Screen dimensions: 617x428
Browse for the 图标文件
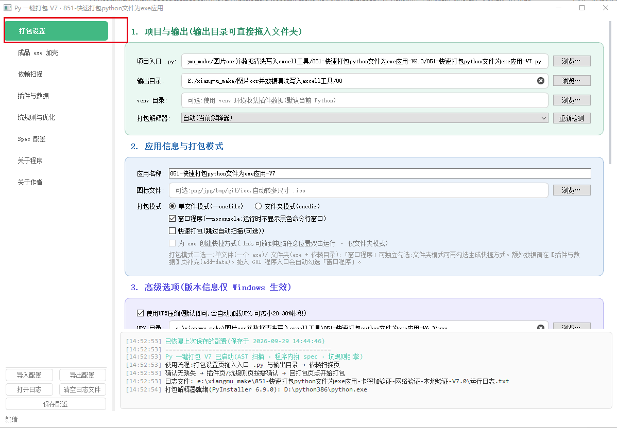click(571, 190)
